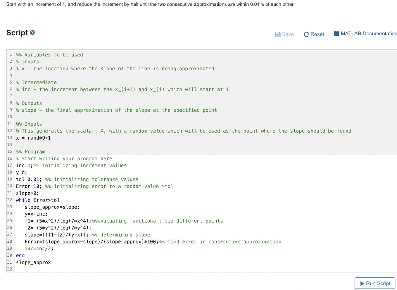Click the comment '% Intermediate'
The width and height of the screenshot is (397, 290).
tap(36, 82)
